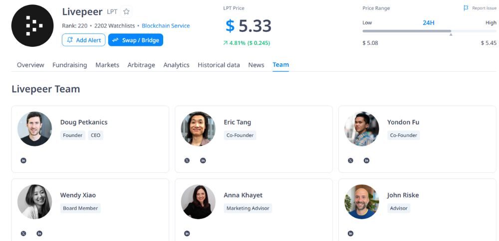Open Doug Petkanics' LinkedIn icon
The image size is (499, 241).
tap(23, 161)
